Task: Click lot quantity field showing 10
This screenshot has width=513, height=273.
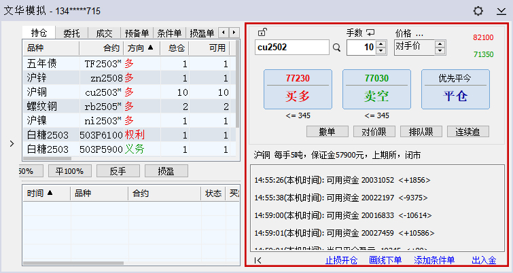Action: point(361,48)
